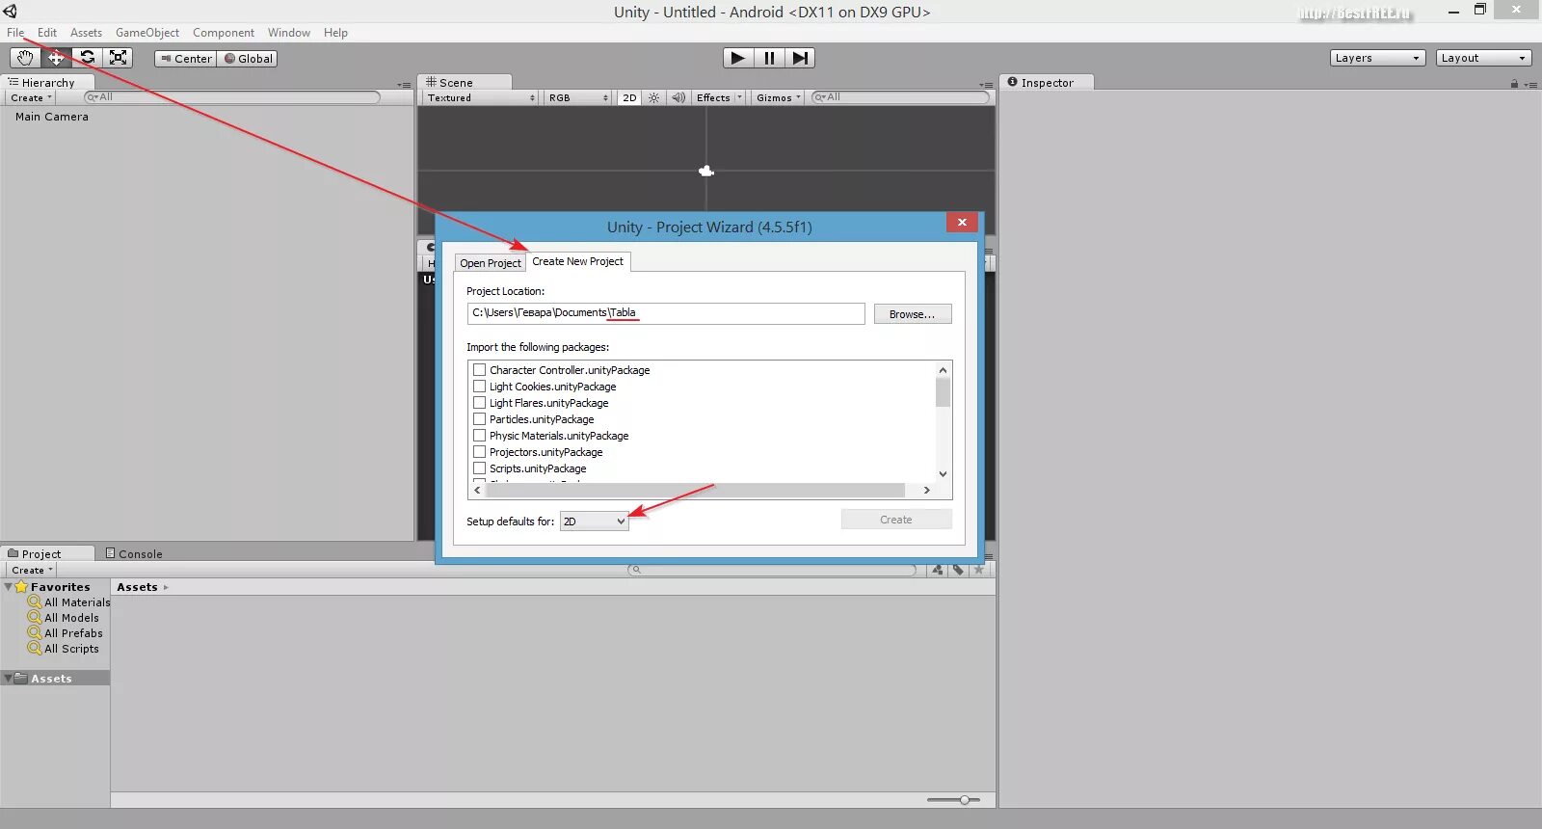
Task: Close the Project Wizard dialog
Action: pyautogui.click(x=962, y=223)
